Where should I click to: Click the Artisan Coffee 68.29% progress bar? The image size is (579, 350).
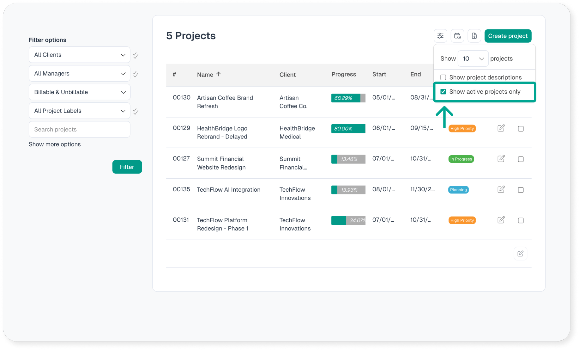[348, 98]
